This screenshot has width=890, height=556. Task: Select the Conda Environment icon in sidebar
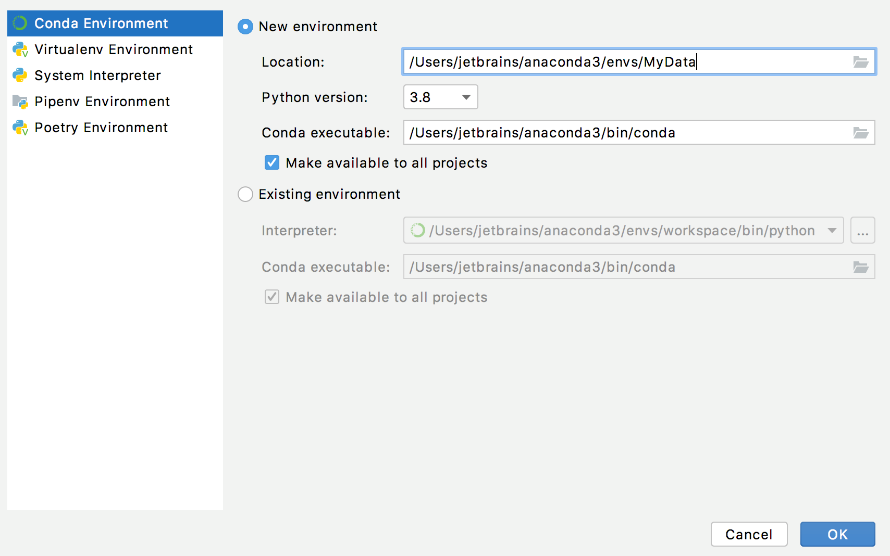[x=20, y=23]
